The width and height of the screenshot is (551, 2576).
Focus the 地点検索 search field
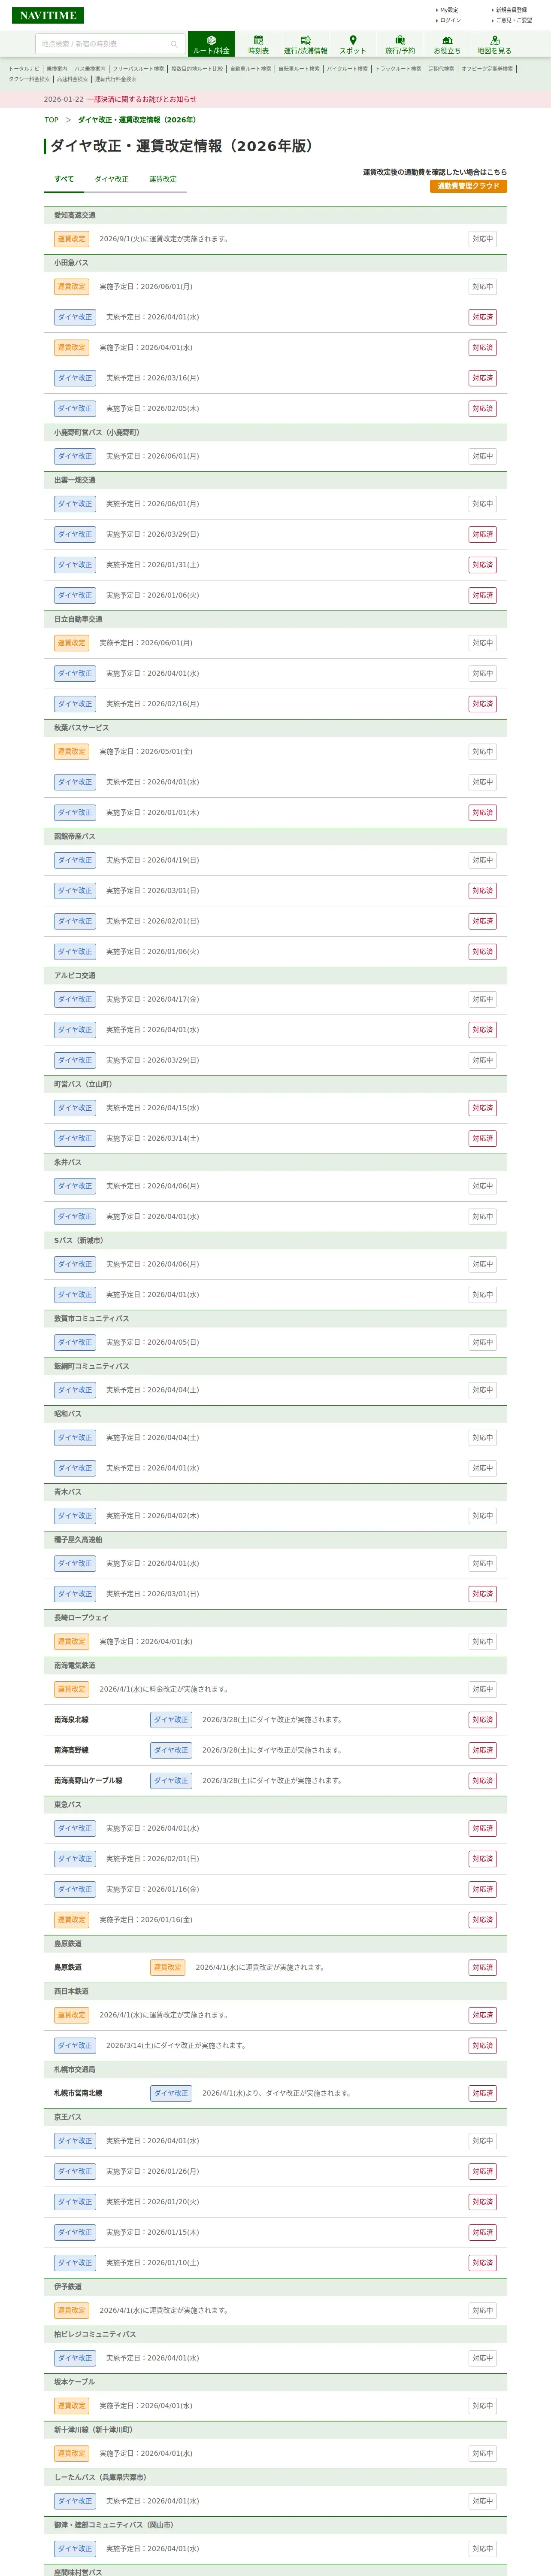100,44
